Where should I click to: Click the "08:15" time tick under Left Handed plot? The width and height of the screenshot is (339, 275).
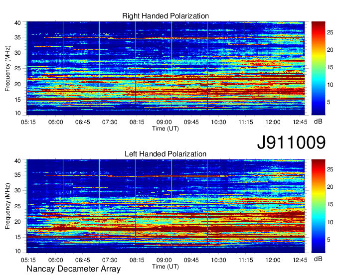(x=137, y=260)
